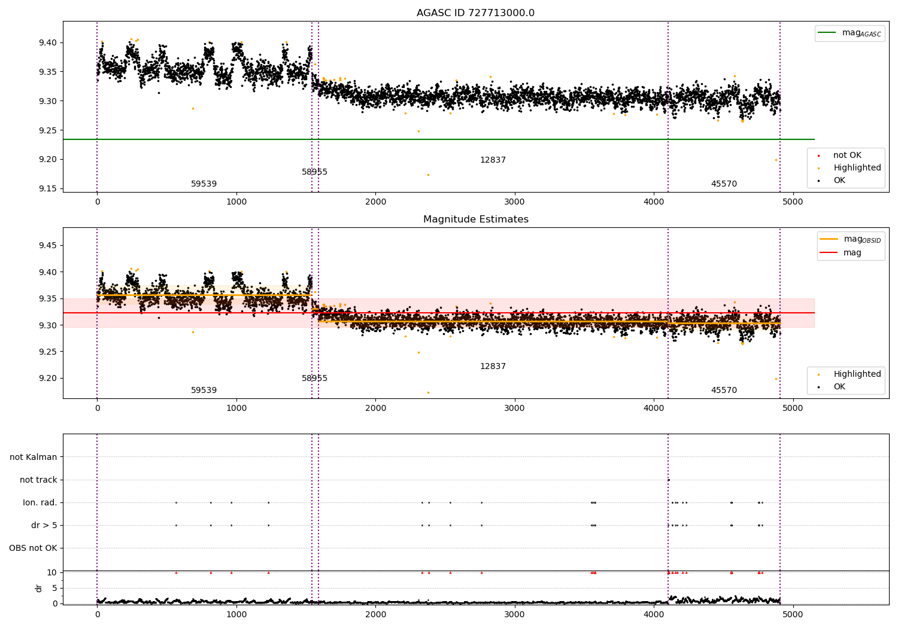
Task: Click the 5 tick on the dr axis
Action: (x=55, y=589)
